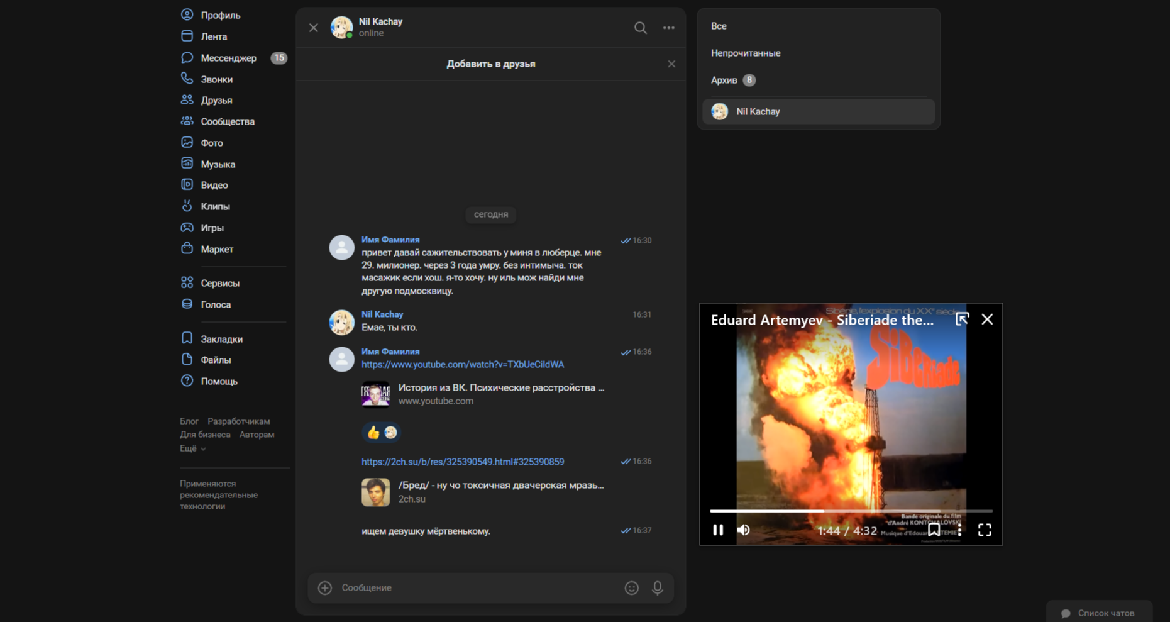Open Nil Kachay's name in the 16:31 message
The height and width of the screenshot is (622, 1170).
pos(382,314)
